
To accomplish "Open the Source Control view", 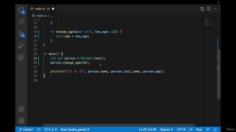I will (x=21, y=34).
